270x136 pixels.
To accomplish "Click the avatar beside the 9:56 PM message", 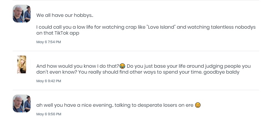I will [22, 103].
